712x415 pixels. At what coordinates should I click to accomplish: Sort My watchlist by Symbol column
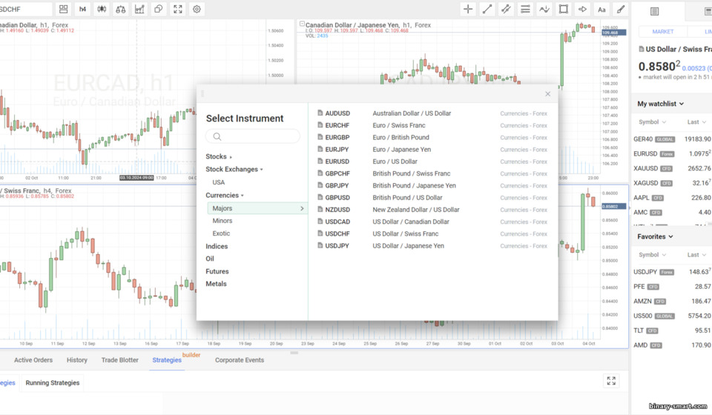652,122
